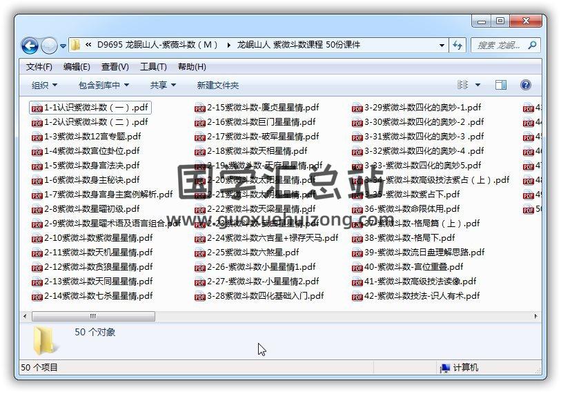Click the change view icon
The width and height of the screenshot is (561, 394).
(x=463, y=85)
